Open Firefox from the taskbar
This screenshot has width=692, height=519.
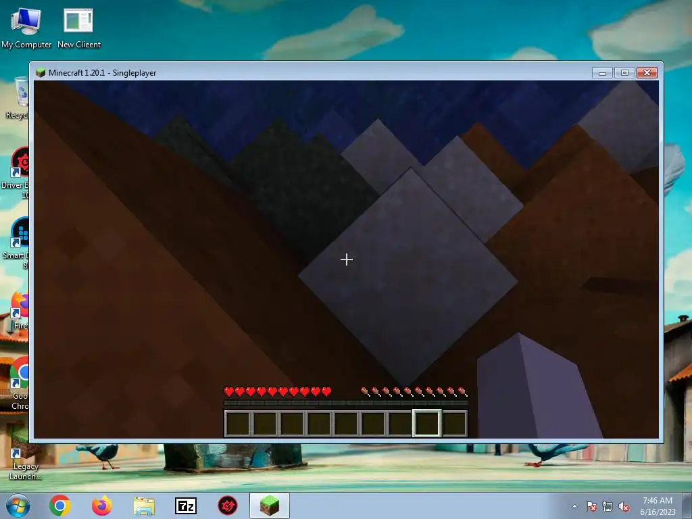coord(102,505)
